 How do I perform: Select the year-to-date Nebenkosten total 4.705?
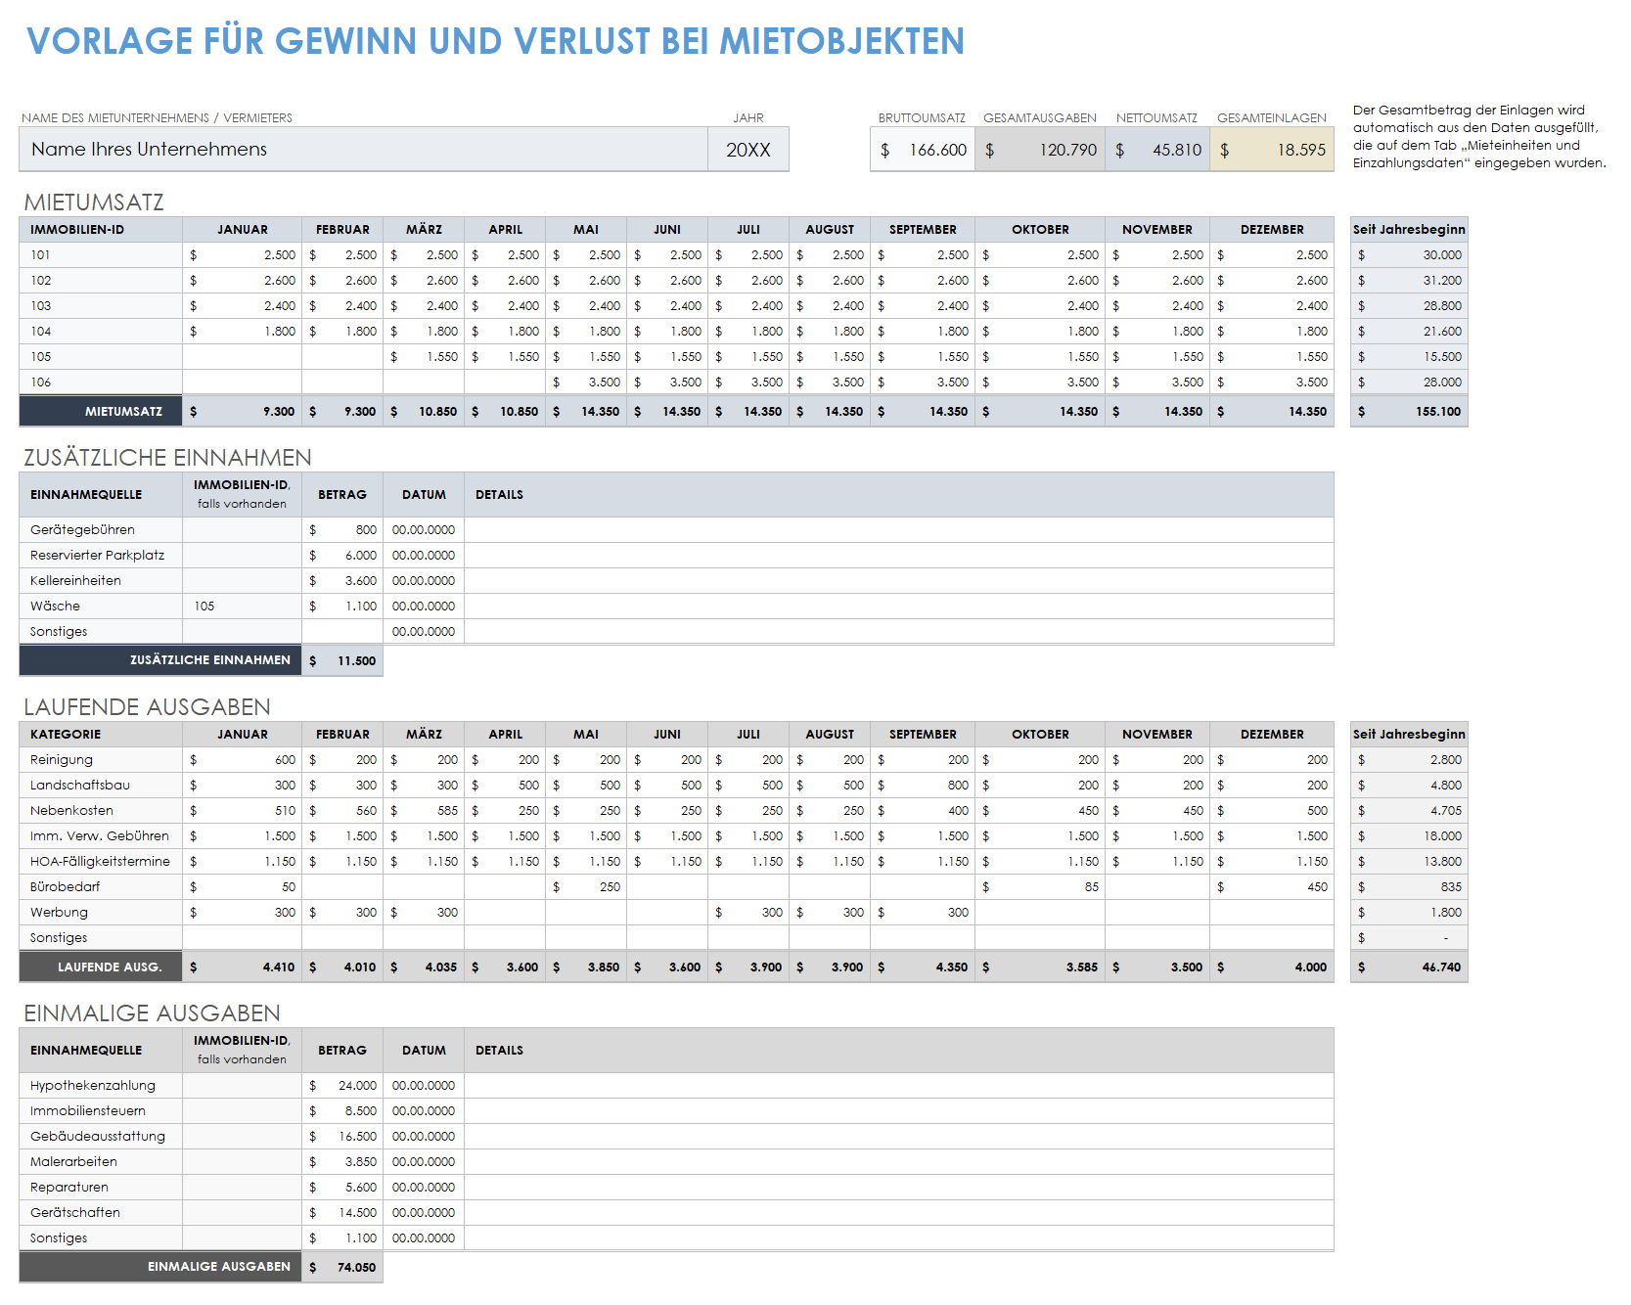coord(1409,811)
